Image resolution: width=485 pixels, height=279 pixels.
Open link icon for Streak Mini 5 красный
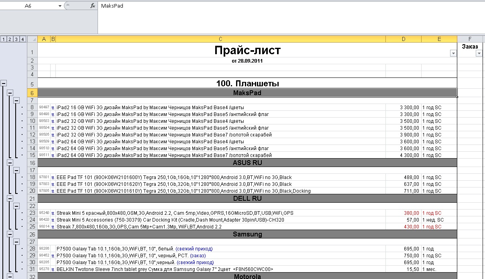[53, 213]
